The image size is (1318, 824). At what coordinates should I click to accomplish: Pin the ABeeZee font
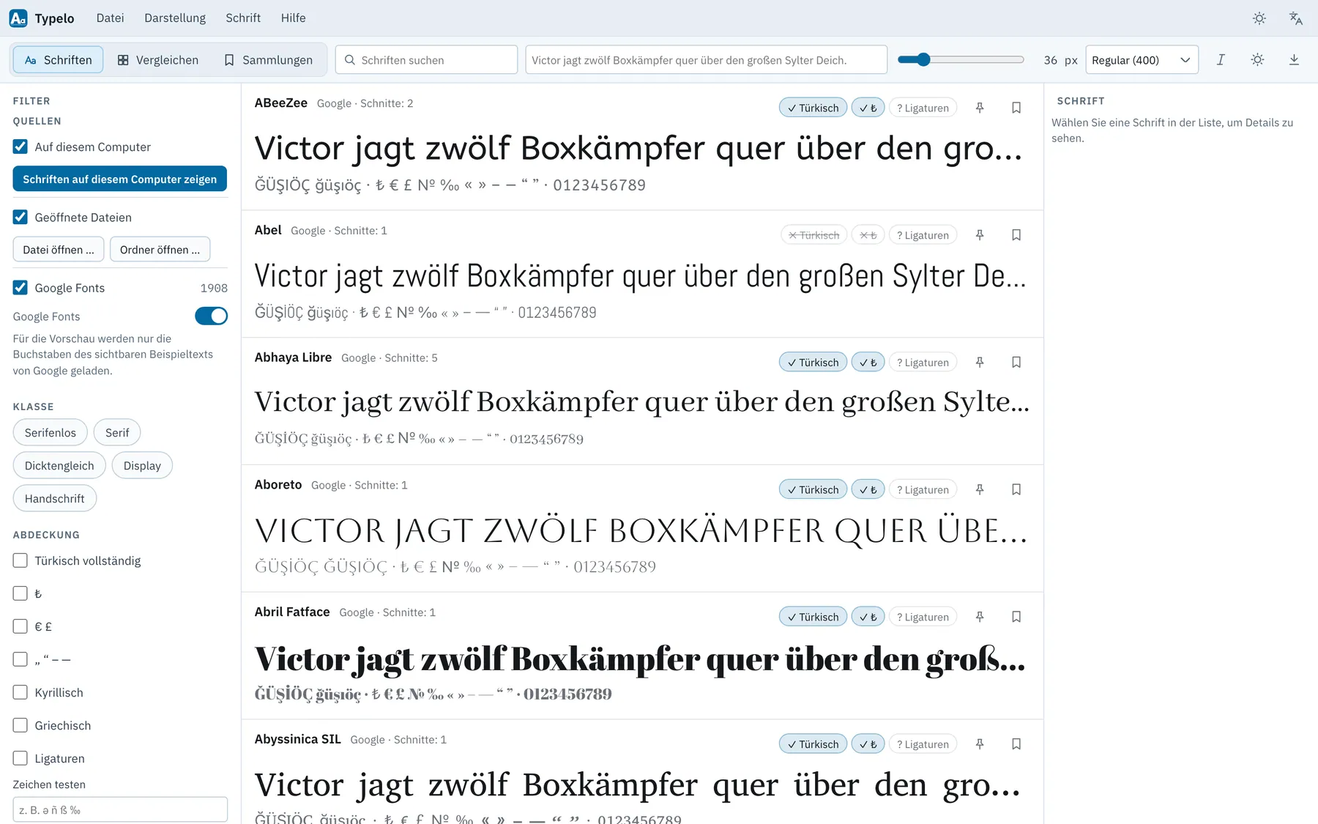coord(980,108)
